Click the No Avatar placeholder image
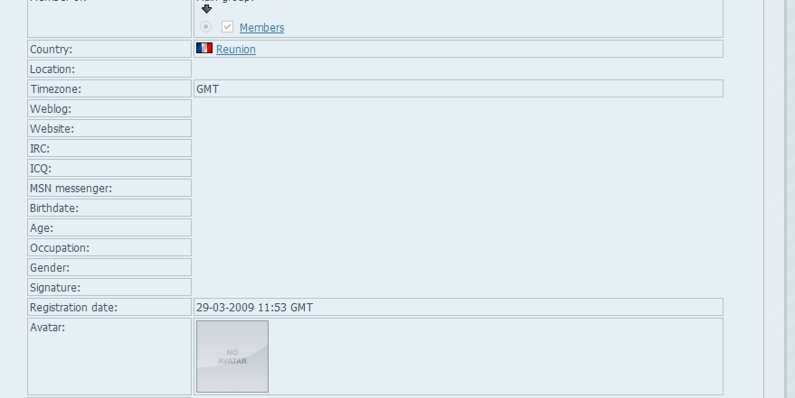Image resolution: width=795 pixels, height=398 pixels. pyautogui.click(x=232, y=356)
